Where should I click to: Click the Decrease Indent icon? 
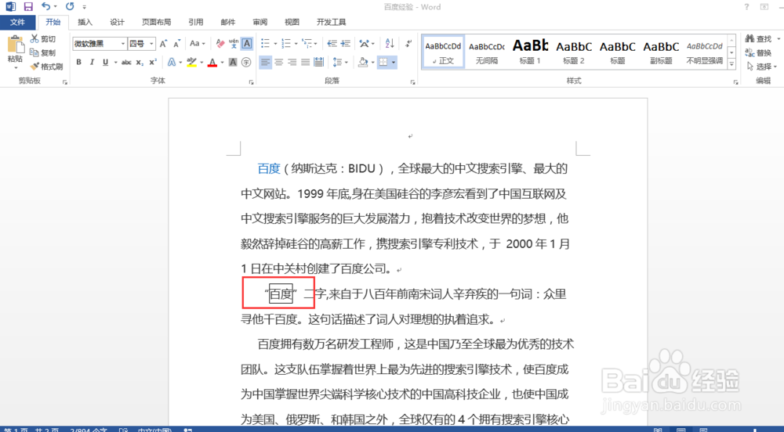332,44
